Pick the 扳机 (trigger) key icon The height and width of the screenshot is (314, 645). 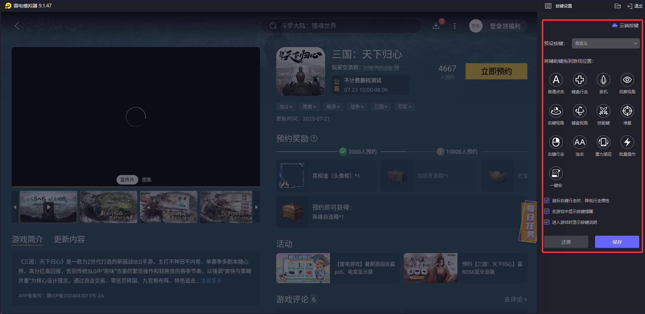point(603,80)
